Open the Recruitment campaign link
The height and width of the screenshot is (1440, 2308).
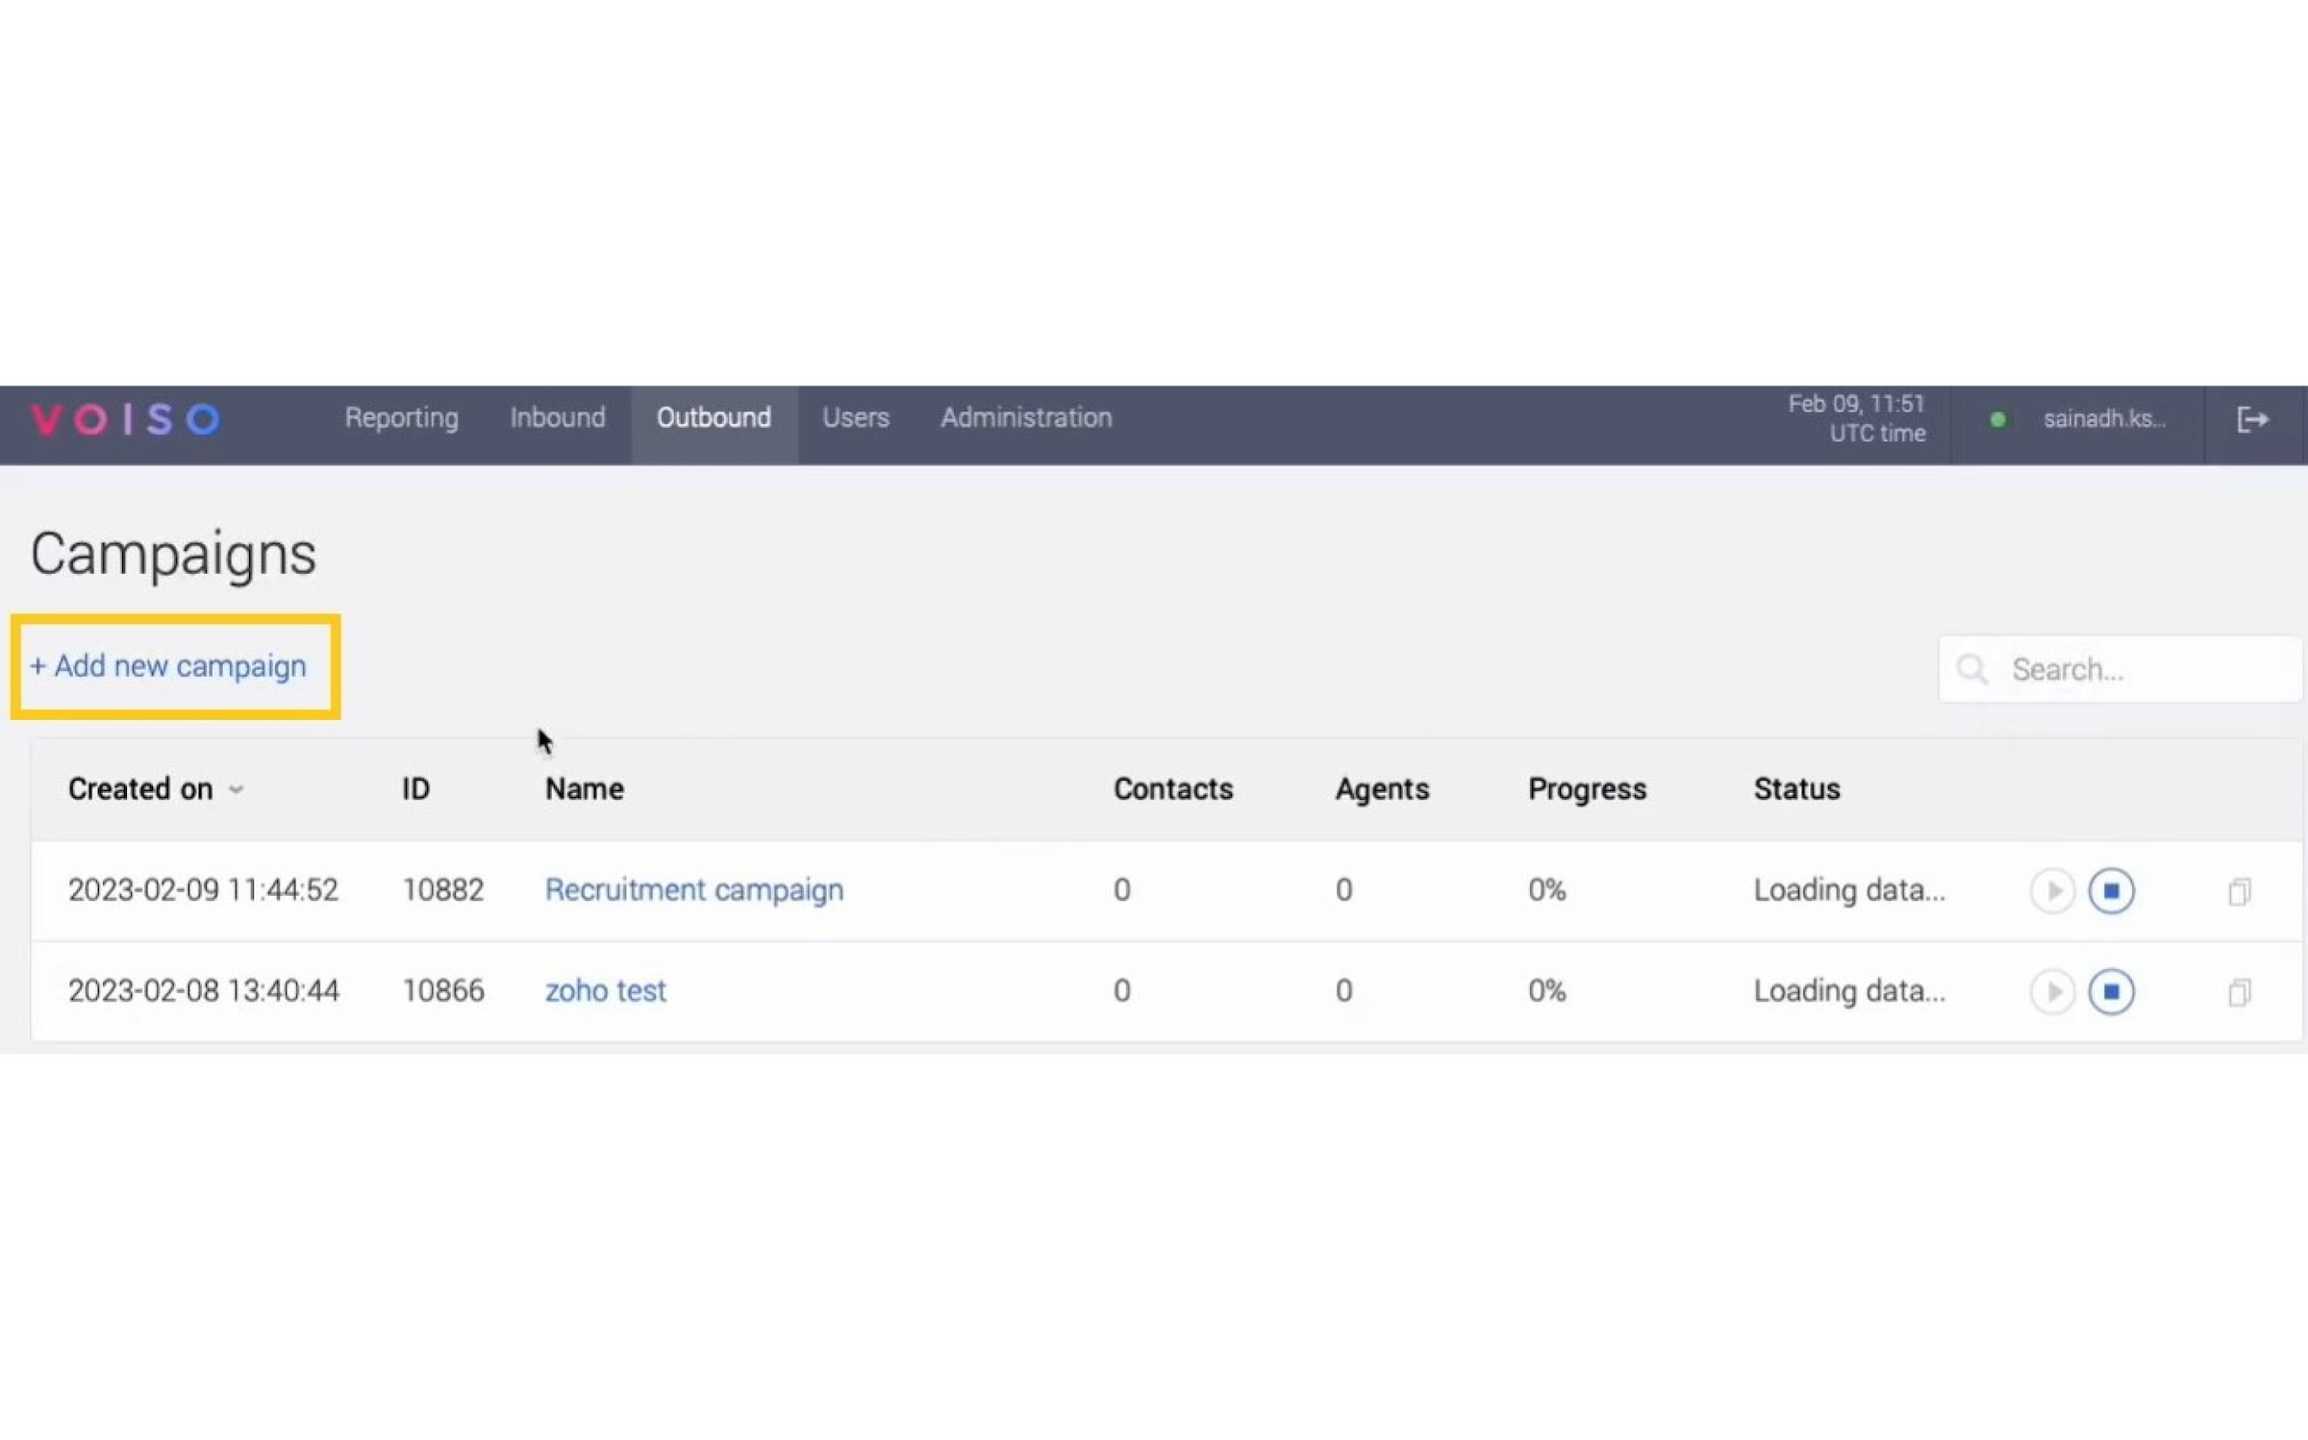click(694, 890)
